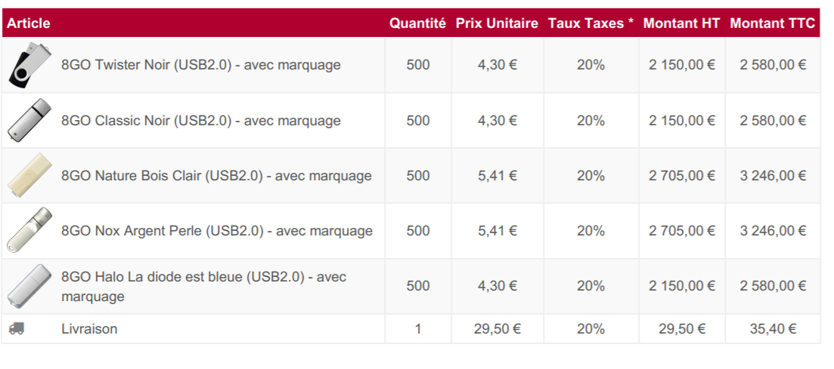Click the Twister Noir USB drive thumbnail
The height and width of the screenshot is (369, 834).
tap(29, 66)
